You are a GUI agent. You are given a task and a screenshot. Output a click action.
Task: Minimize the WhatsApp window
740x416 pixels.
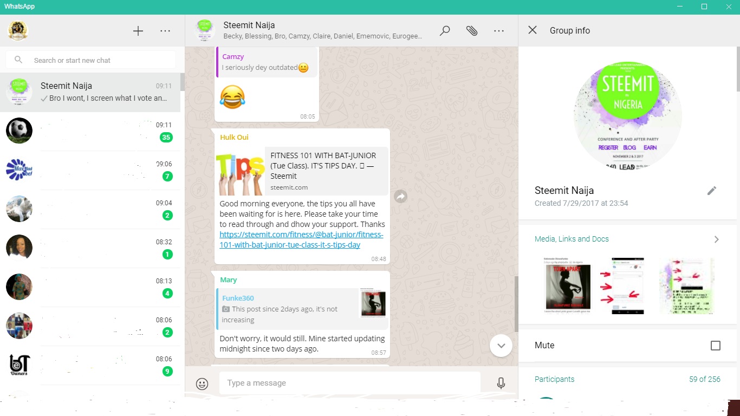pyautogui.click(x=679, y=6)
